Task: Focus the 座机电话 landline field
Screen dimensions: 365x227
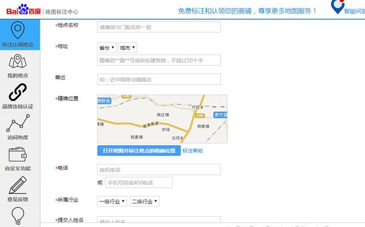Action: (159, 170)
